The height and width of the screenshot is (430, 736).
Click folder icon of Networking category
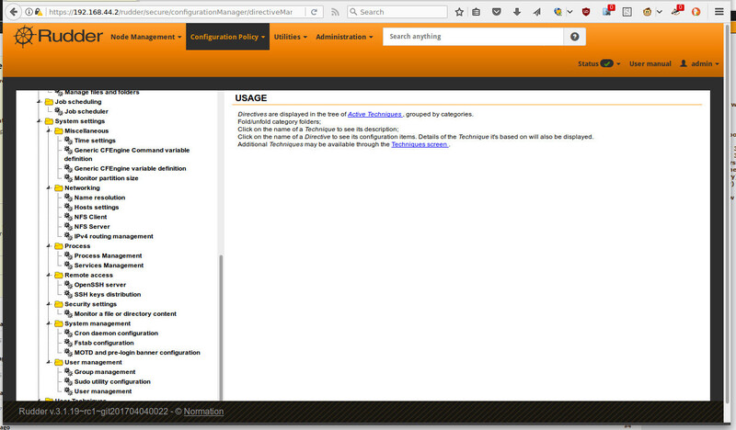59,187
